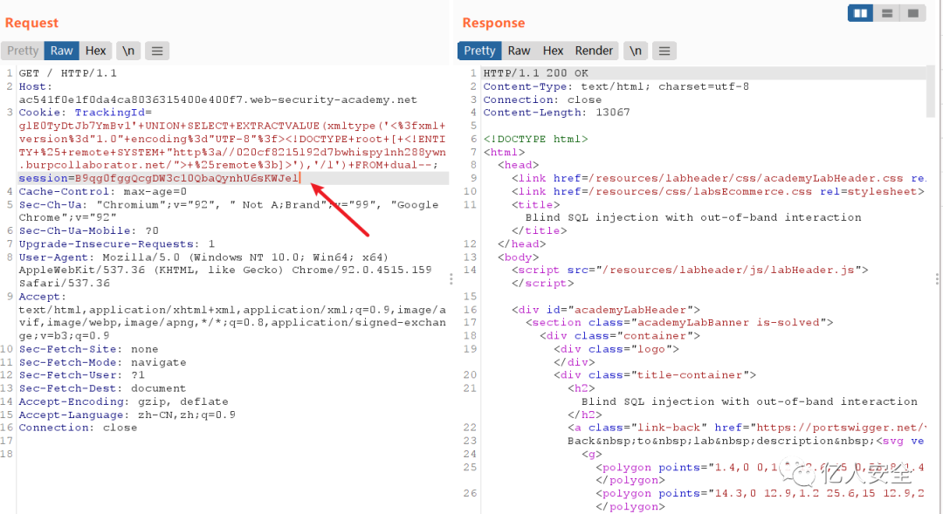Switch Request view to Pretty tab
943x514 pixels.
tap(23, 51)
